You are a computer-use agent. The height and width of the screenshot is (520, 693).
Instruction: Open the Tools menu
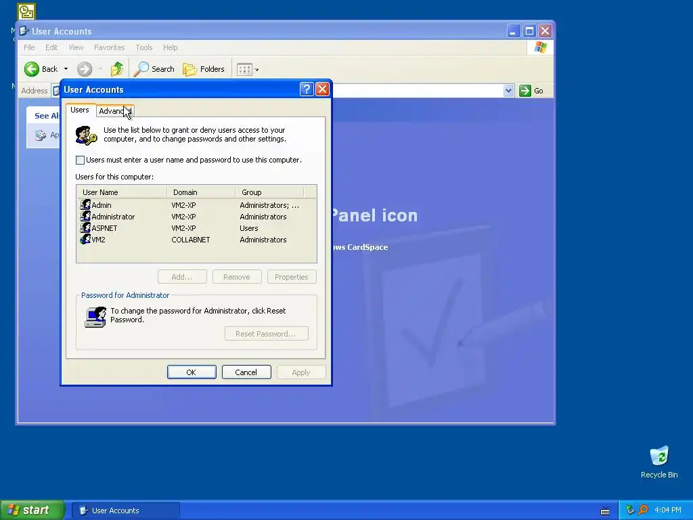click(x=143, y=47)
